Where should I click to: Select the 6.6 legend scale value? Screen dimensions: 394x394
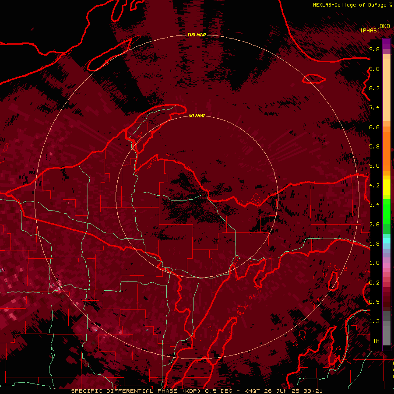click(x=374, y=127)
